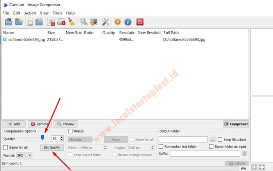Enable the Same for all quality checkbox
Screen dimensions: 273x171
click(5, 147)
